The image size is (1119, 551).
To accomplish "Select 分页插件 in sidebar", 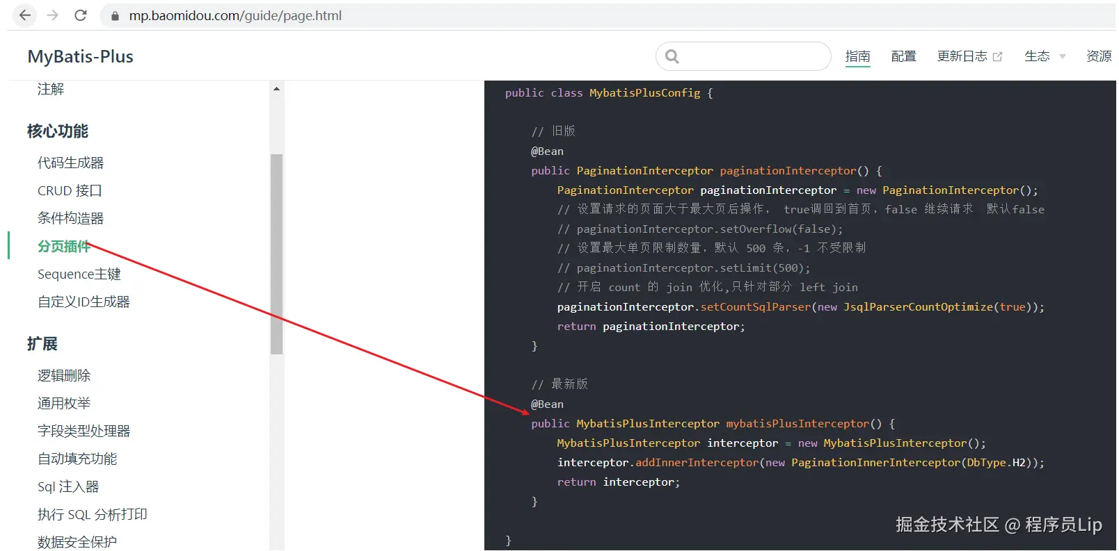I will (64, 246).
